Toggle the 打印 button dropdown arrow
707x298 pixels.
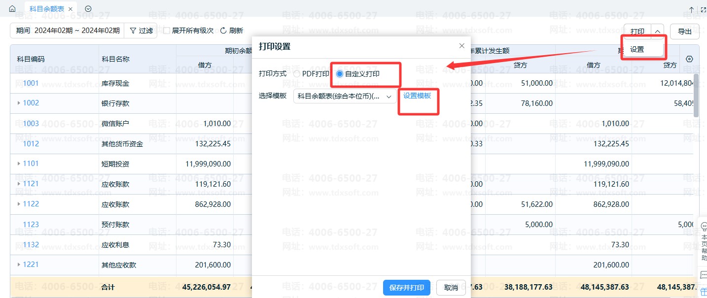point(658,31)
